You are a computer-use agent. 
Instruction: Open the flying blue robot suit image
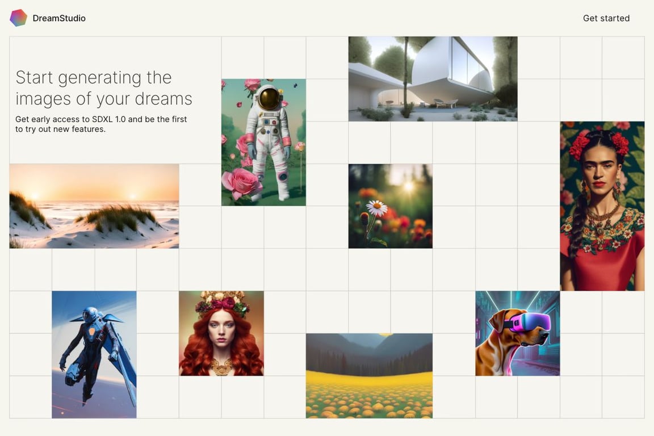94,355
